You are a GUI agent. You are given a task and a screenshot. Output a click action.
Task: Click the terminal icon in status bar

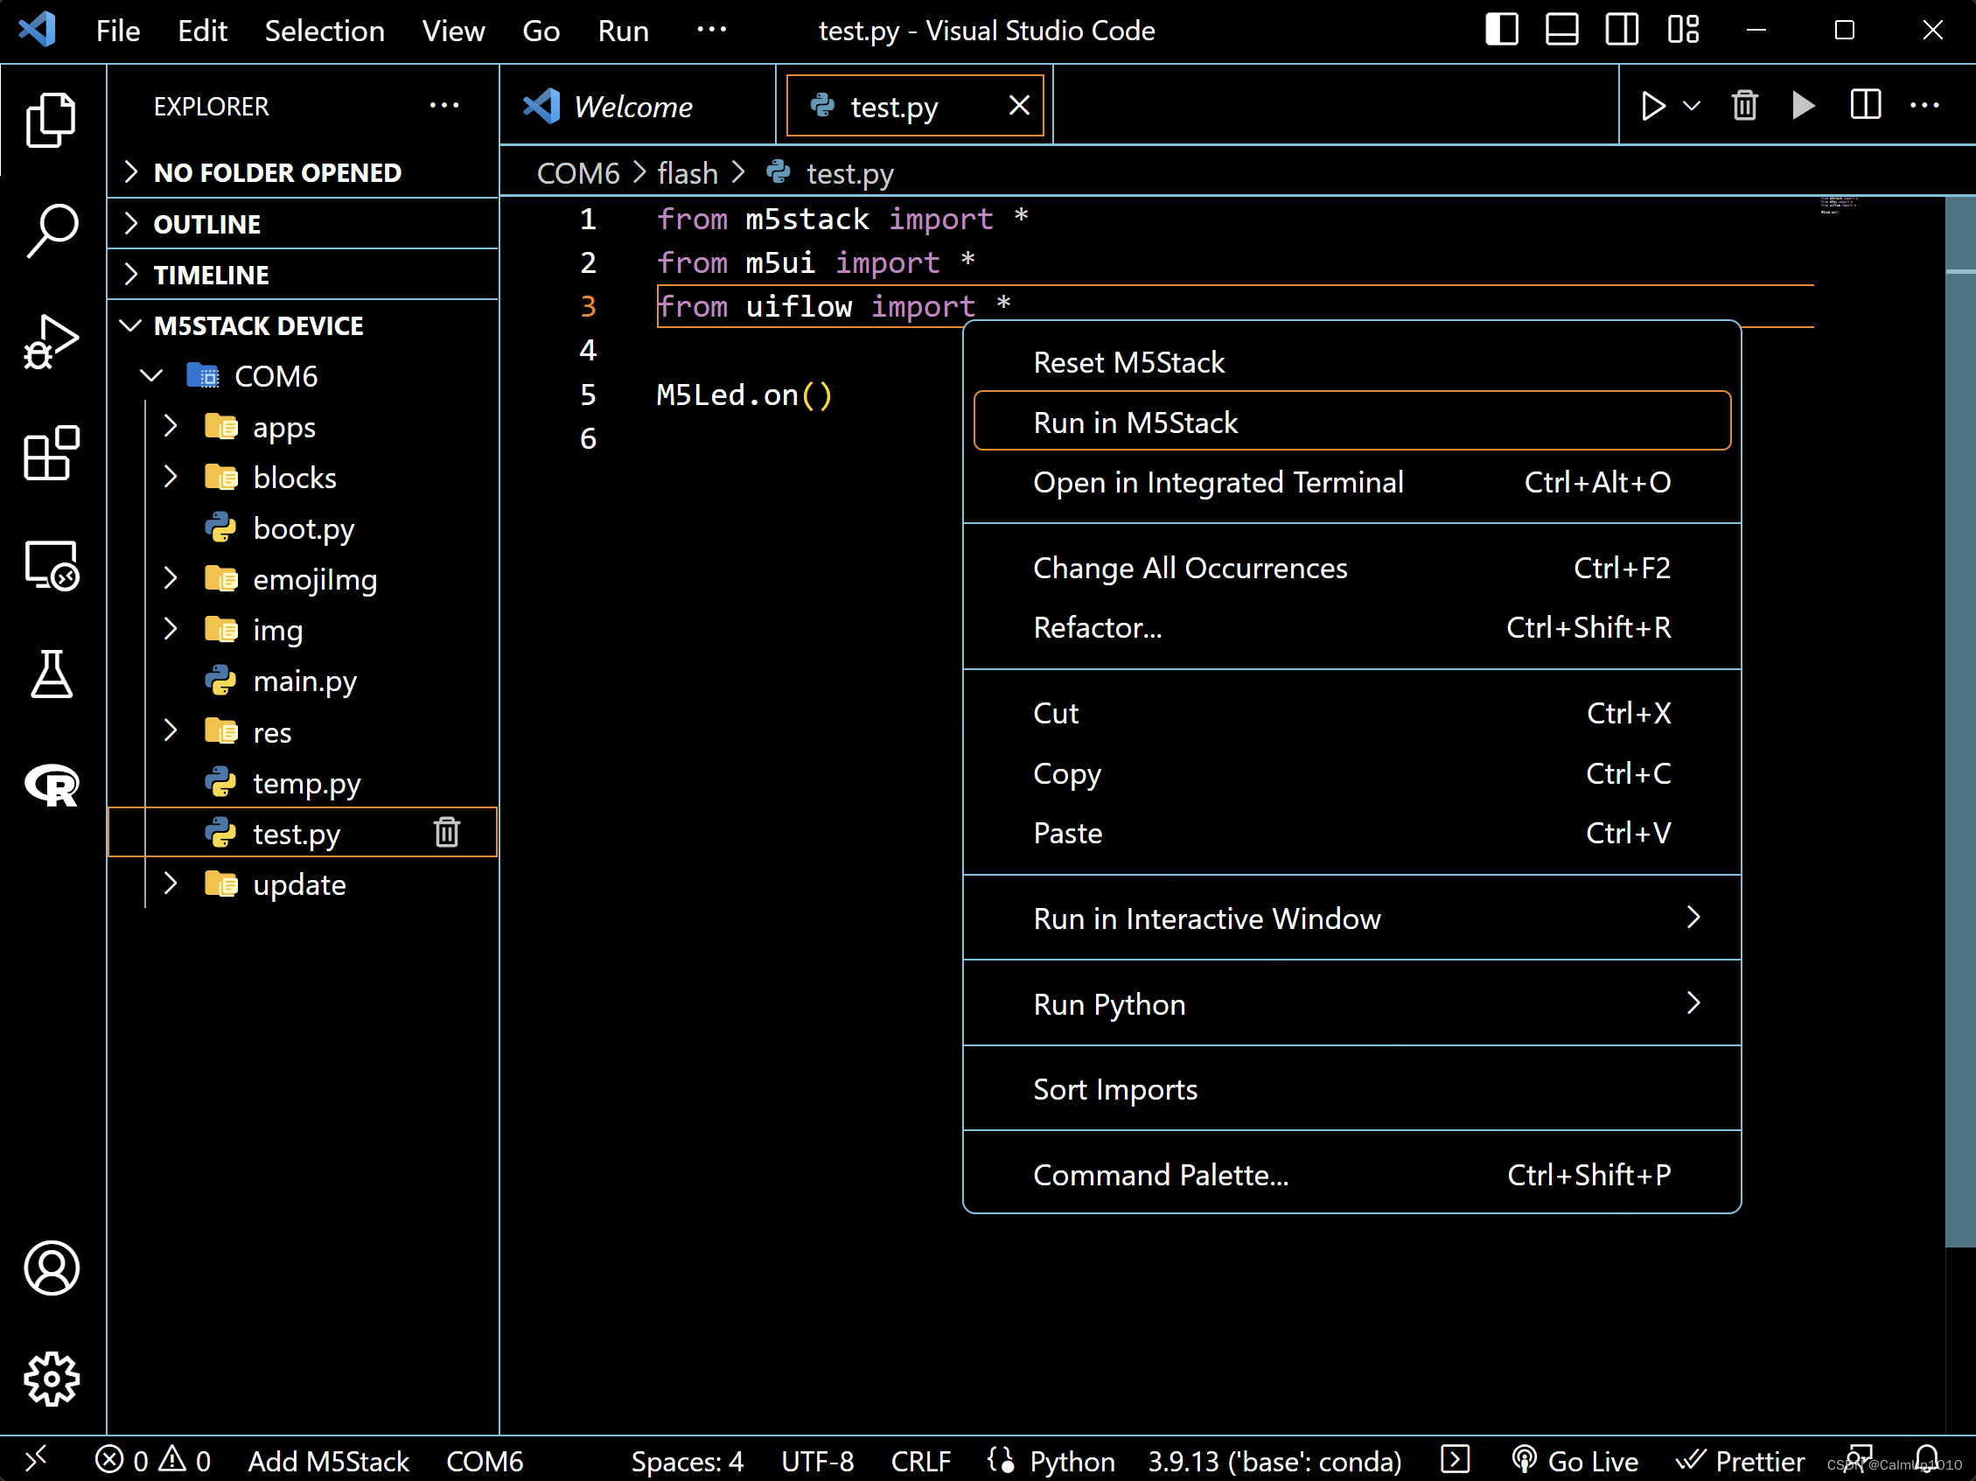pos(1455,1459)
